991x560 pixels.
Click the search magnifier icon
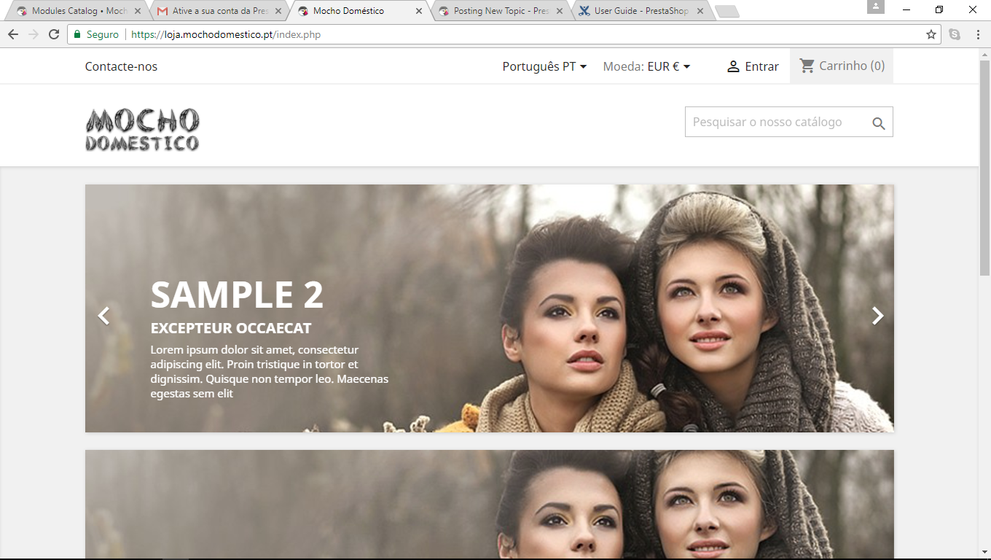pos(879,123)
